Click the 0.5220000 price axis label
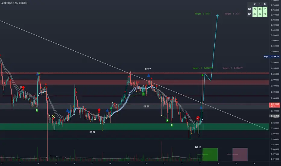 (x=275, y=123)
